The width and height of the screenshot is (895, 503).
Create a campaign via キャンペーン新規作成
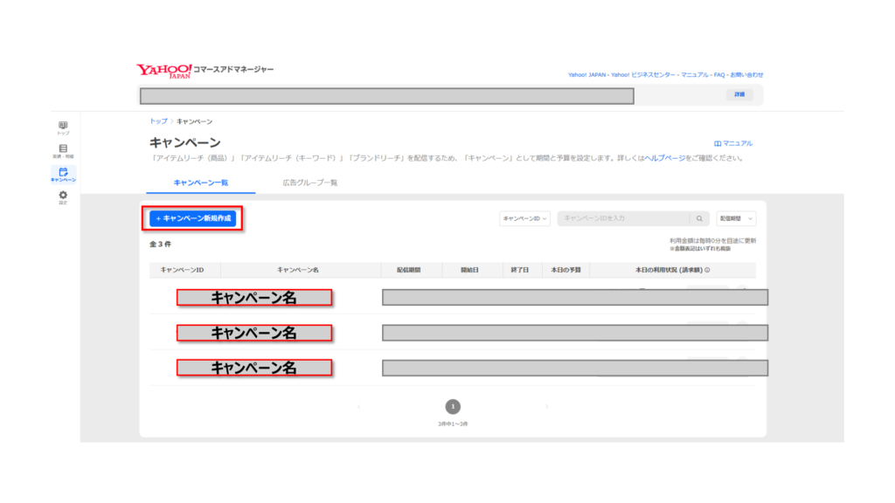point(191,219)
